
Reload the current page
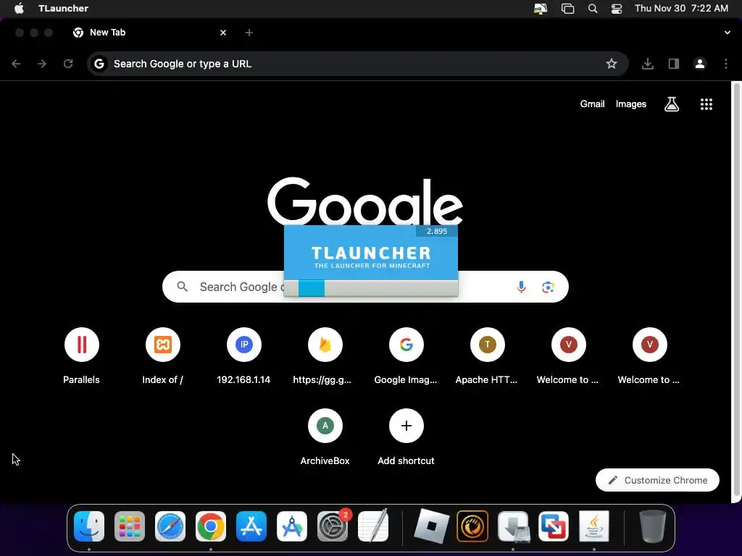click(x=68, y=64)
